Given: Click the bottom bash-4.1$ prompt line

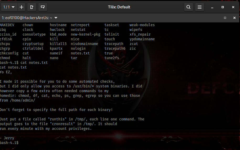Looking at the screenshot, I should coord(9,143).
